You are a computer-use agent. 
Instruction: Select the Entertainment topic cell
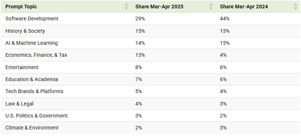coord(22,67)
